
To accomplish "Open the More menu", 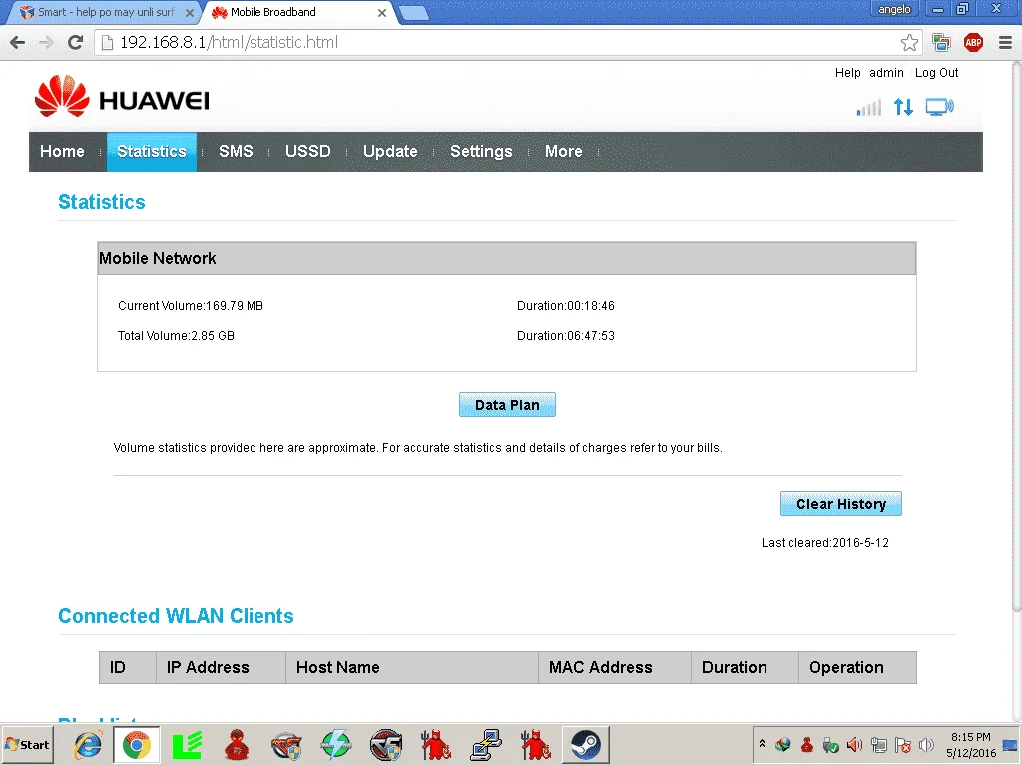I will click(563, 152).
